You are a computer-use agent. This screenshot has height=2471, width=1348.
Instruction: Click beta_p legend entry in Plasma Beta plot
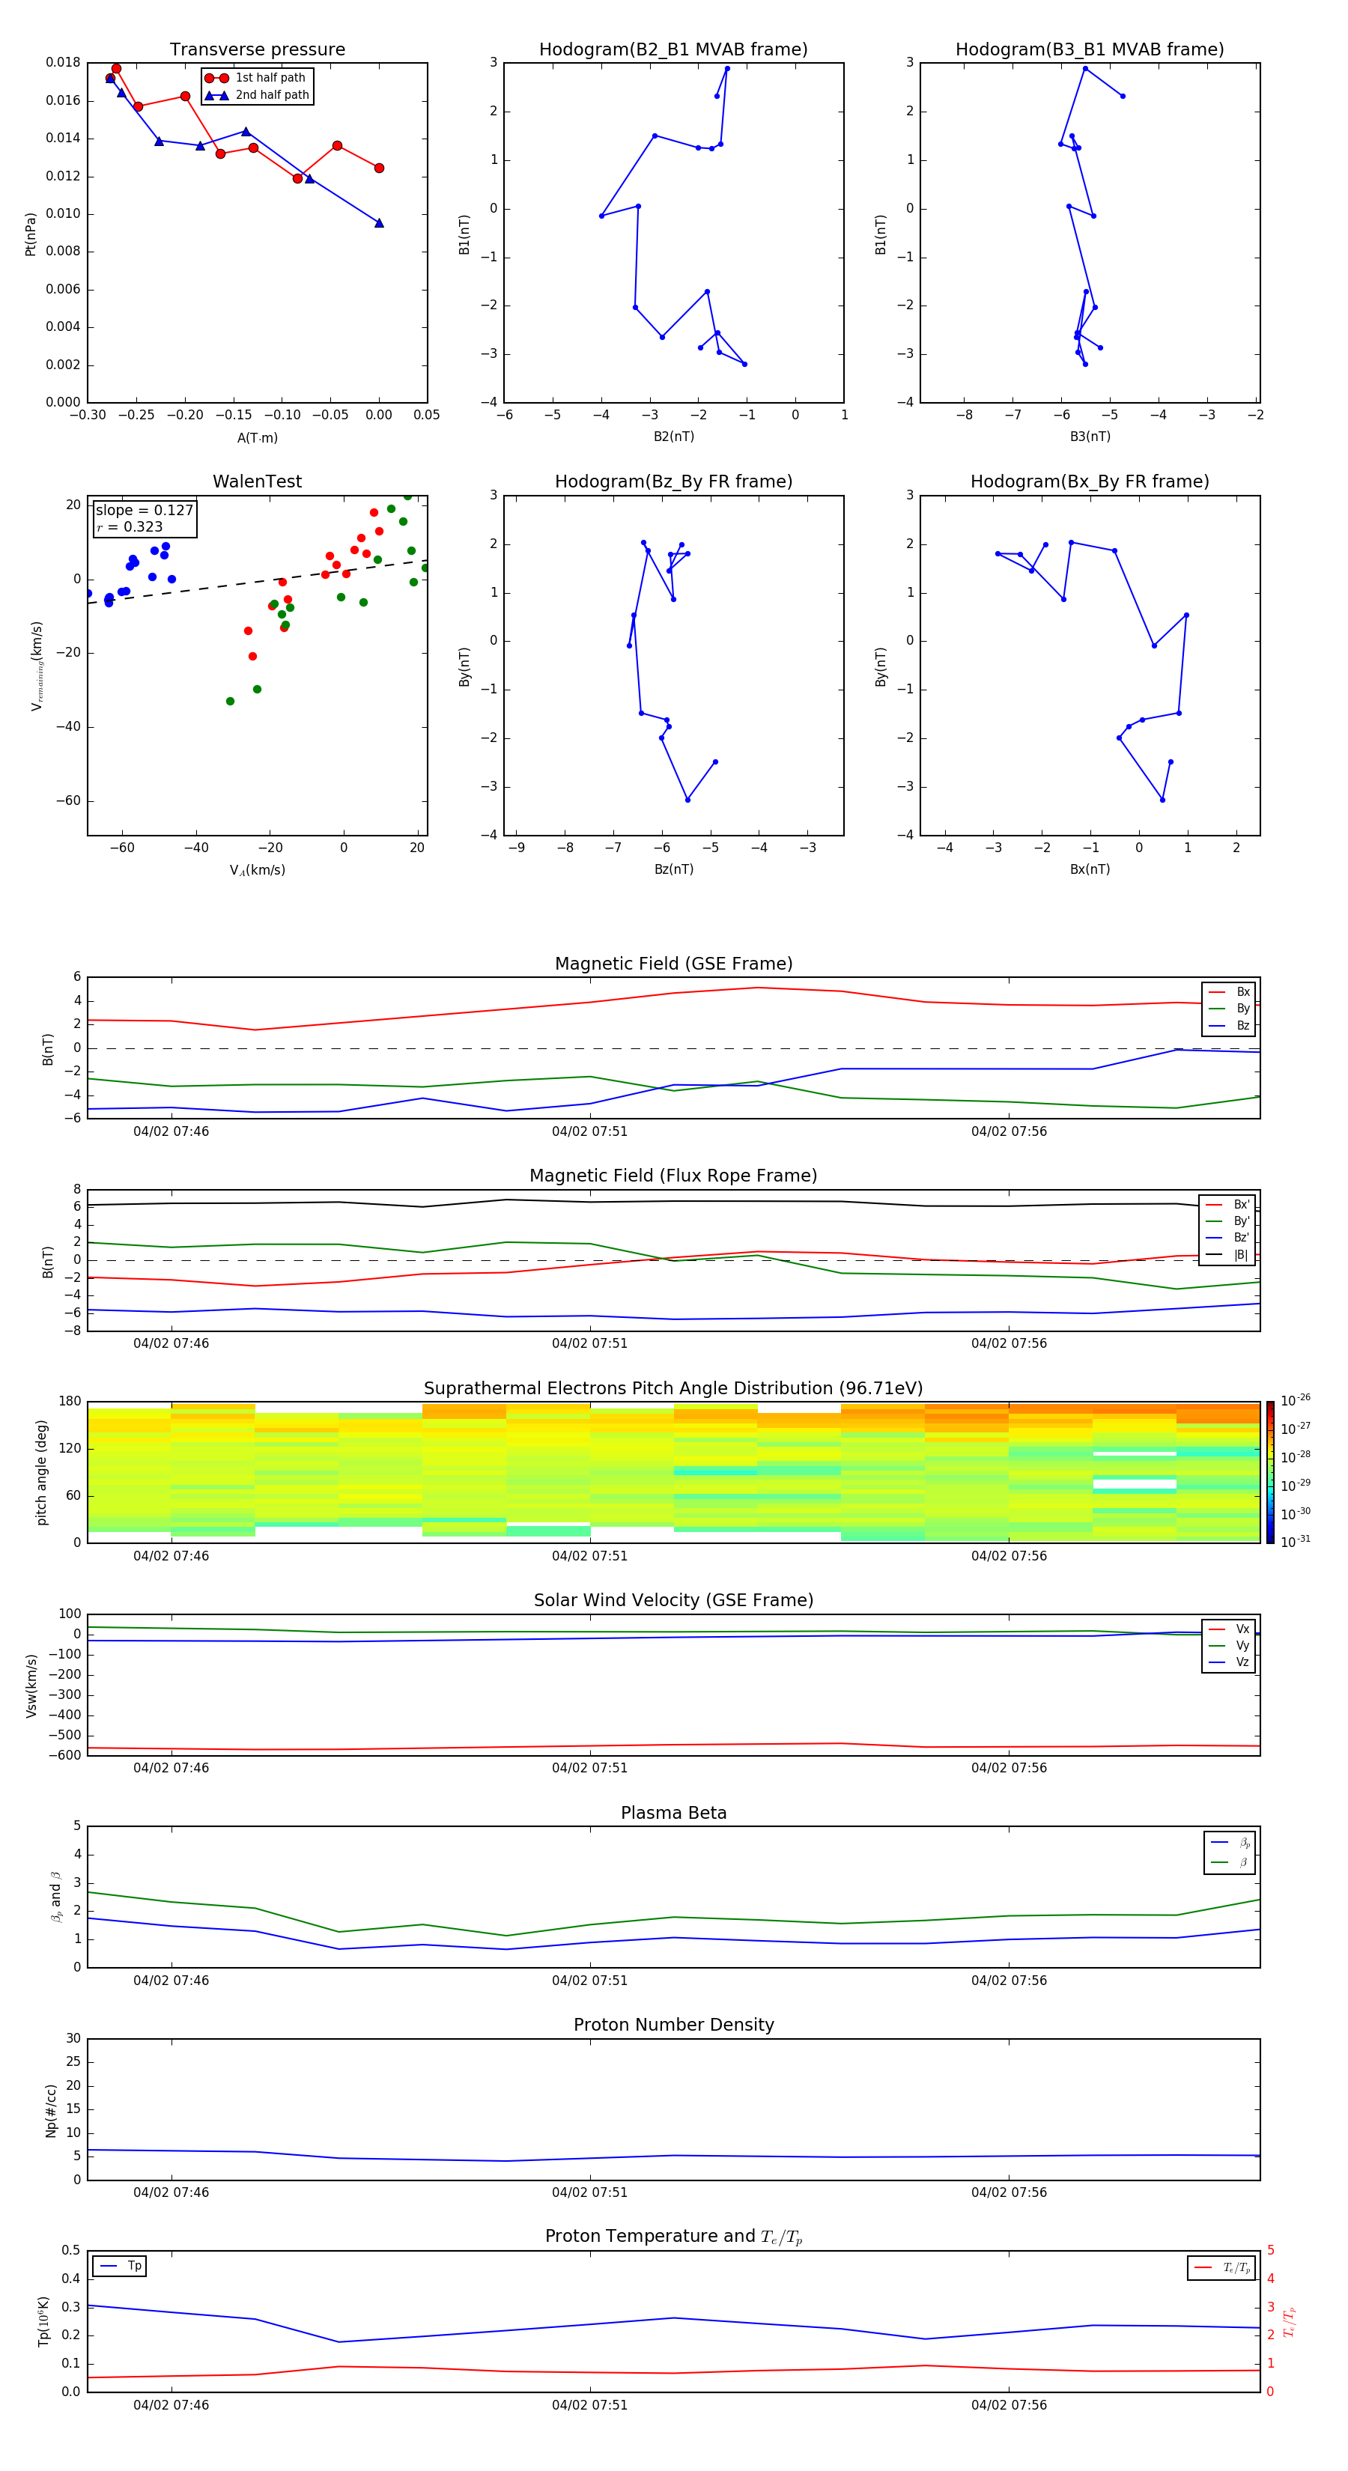pyautogui.click(x=1230, y=1842)
